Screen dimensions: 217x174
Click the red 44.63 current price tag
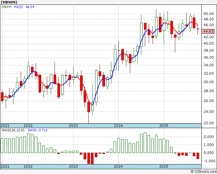[209, 32]
